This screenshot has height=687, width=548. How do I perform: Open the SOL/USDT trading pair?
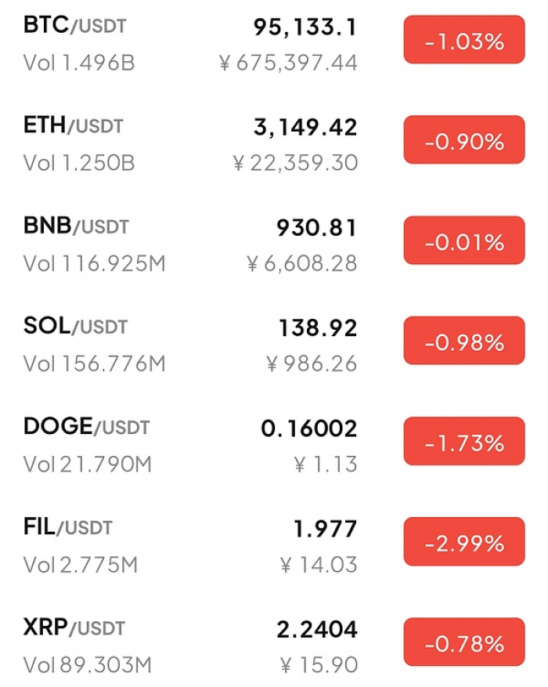(x=75, y=327)
